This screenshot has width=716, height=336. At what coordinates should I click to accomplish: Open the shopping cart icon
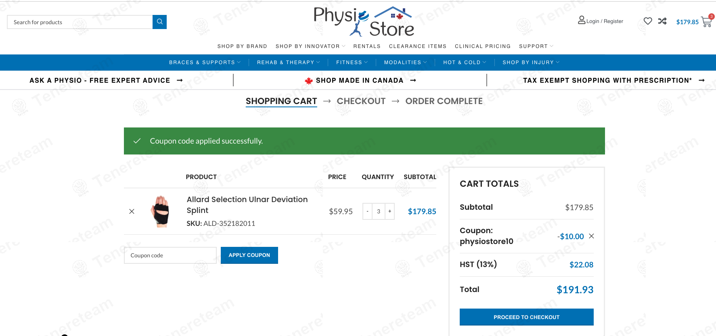click(706, 22)
